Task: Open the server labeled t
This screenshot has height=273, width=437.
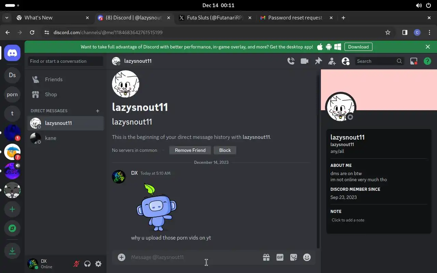Action: pyautogui.click(x=12, y=113)
